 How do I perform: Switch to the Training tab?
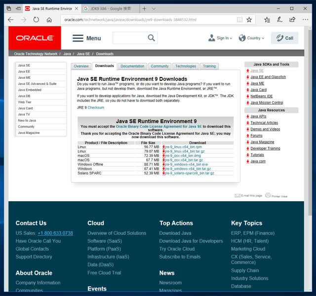pos(209,66)
